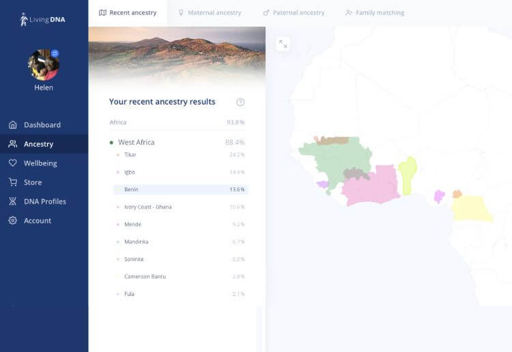Click the help question mark icon
Screen dimensions: 512x352
240,102
